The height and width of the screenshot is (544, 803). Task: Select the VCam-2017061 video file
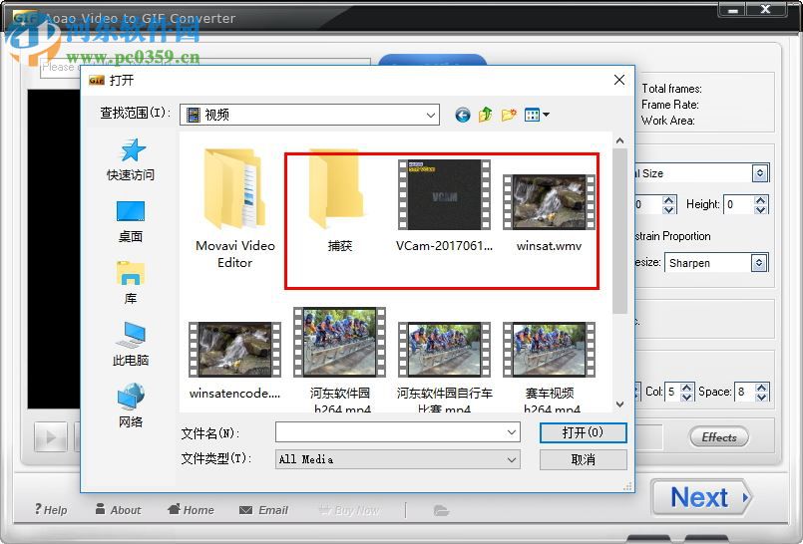(x=444, y=205)
